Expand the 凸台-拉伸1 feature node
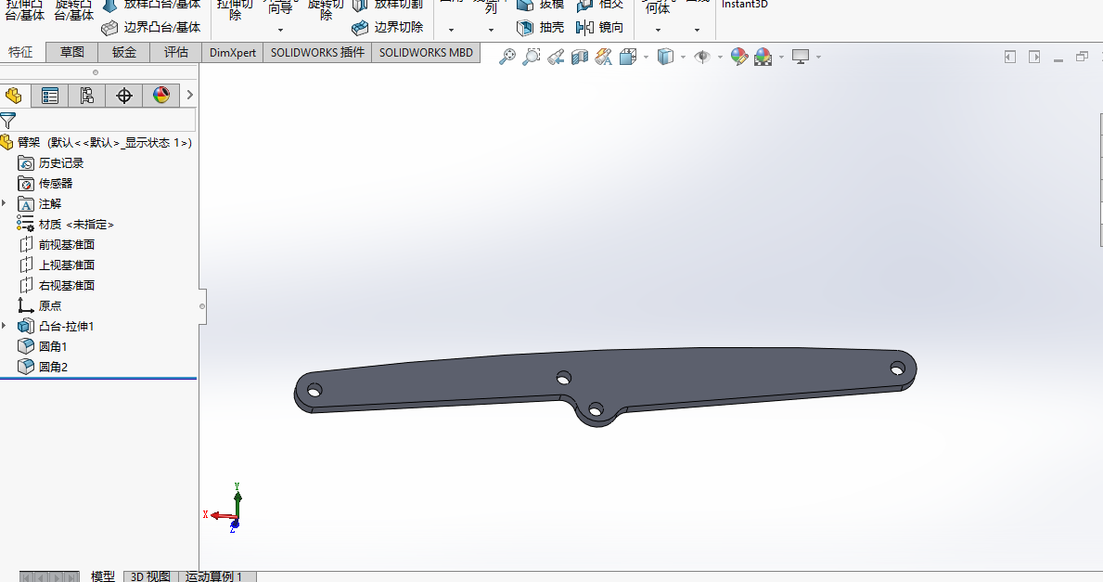1103x582 pixels. coord(5,326)
